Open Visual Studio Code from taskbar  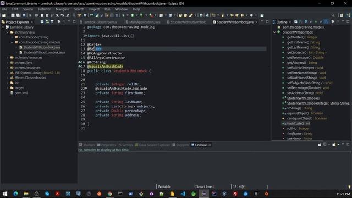pos(183,194)
